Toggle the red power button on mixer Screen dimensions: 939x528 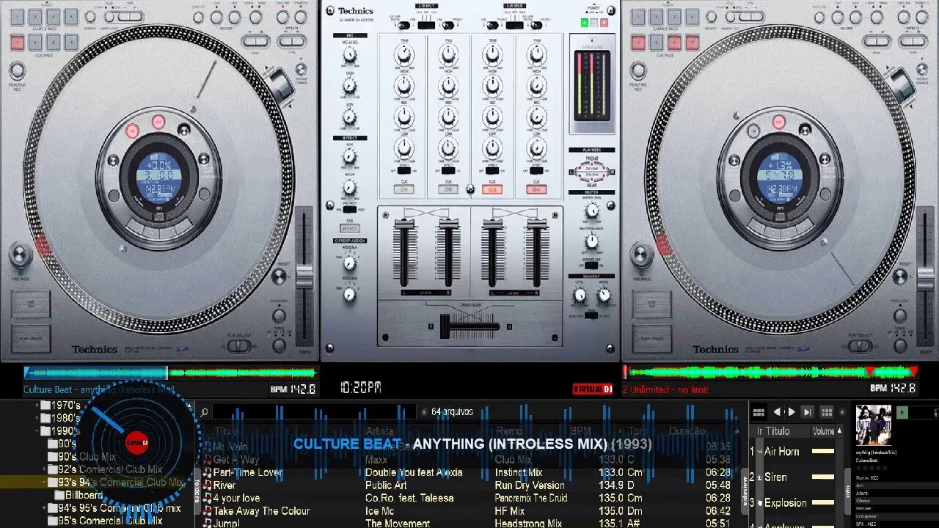pos(604,23)
